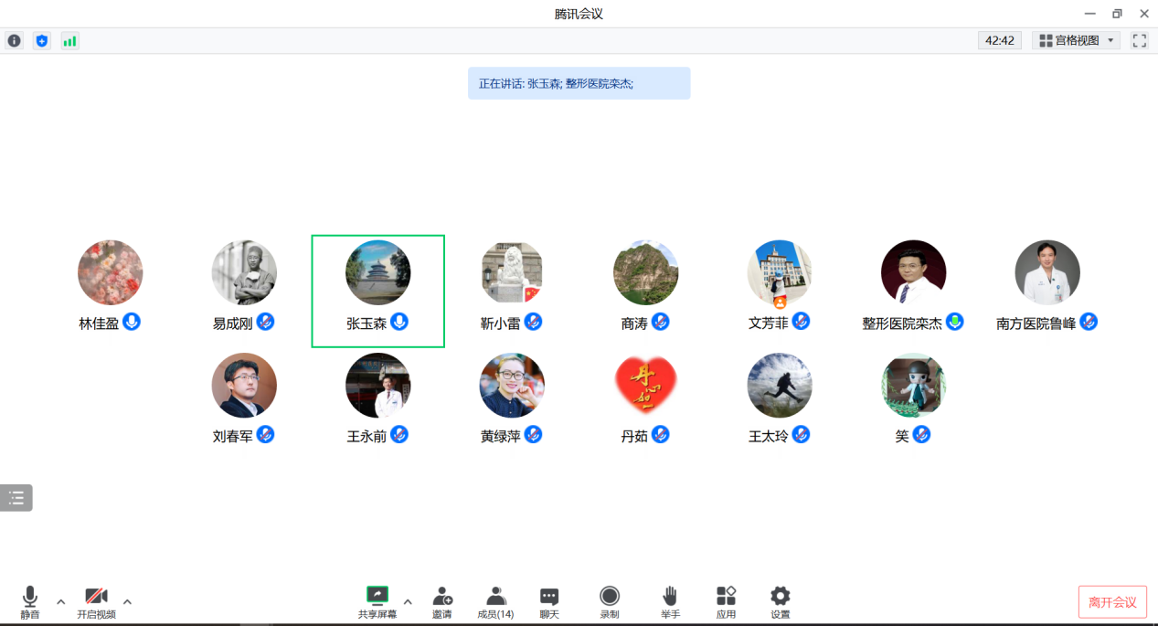The image size is (1158, 626).
Task: Click the invite (邀请) icon
Action: point(442,602)
